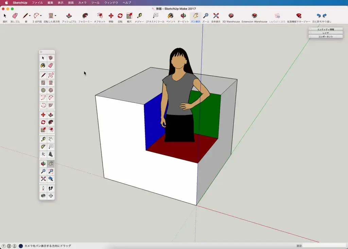This screenshot has height=249, width=348.
Task: Expand the コンポーネント tray panel
Action: tap(326, 37)
